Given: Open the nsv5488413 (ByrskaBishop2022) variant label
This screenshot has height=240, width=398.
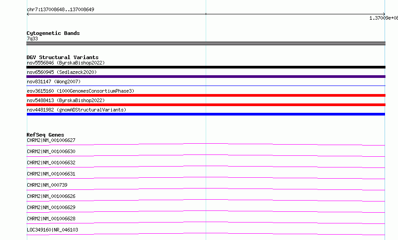Looking at the screenshot, I should click(x=66, y=100).
